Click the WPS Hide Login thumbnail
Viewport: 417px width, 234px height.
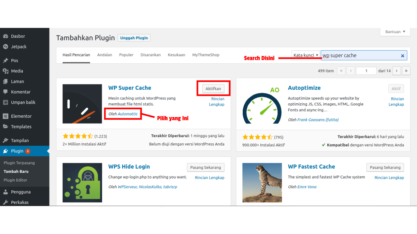pyautogui.click(x=82, y=183)
